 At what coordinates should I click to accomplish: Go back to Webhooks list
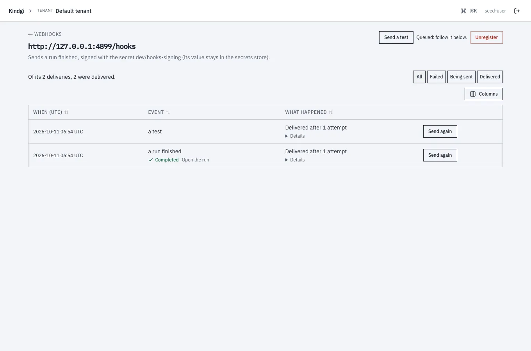click(45, 34)
